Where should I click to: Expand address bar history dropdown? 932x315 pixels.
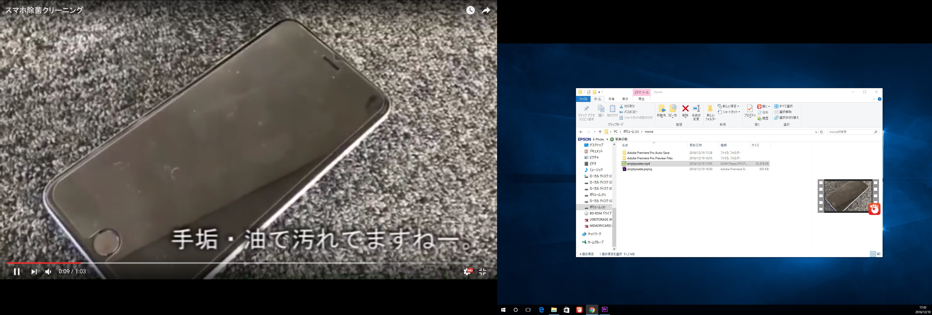point(816,132)
